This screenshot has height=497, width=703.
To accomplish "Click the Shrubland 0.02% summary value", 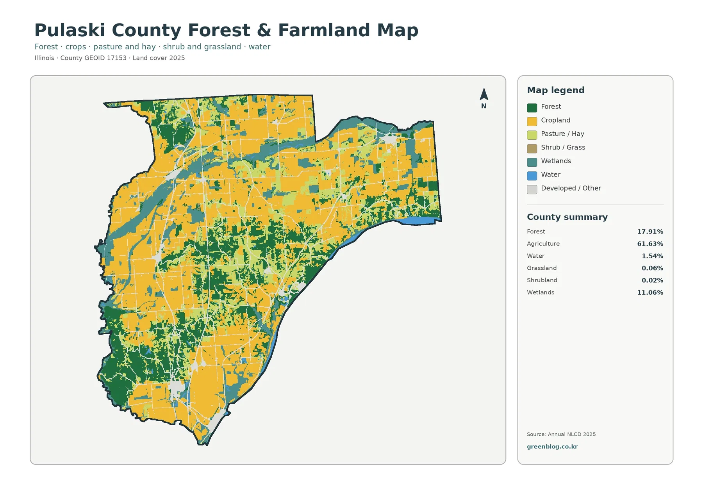I will pos(652,280).
